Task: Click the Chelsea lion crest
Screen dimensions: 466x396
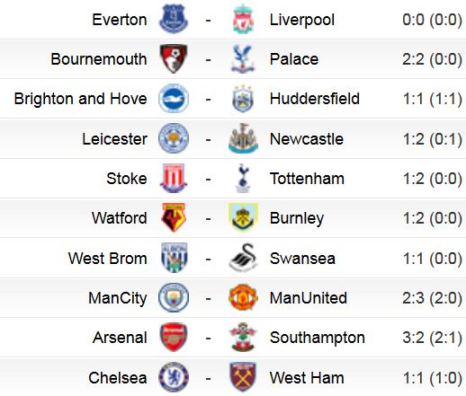Action: click(x=174, y=377)
